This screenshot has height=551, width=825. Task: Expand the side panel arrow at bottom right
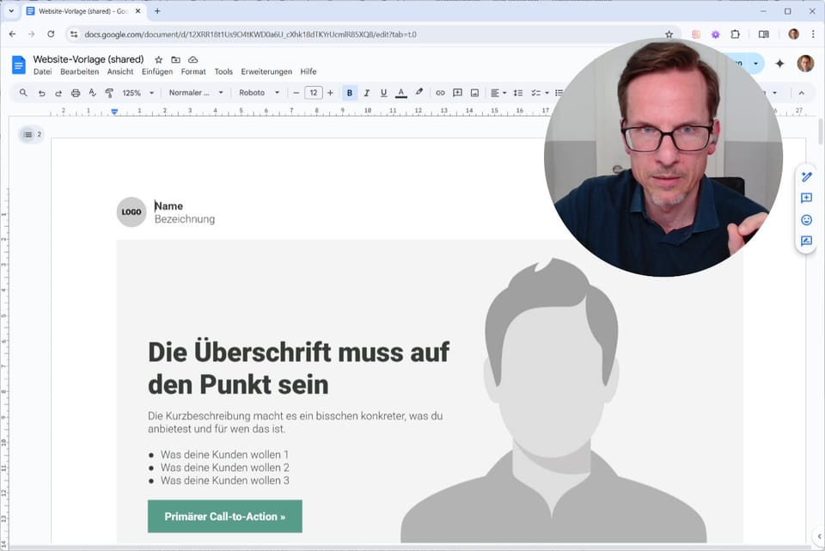coord(819,536)
